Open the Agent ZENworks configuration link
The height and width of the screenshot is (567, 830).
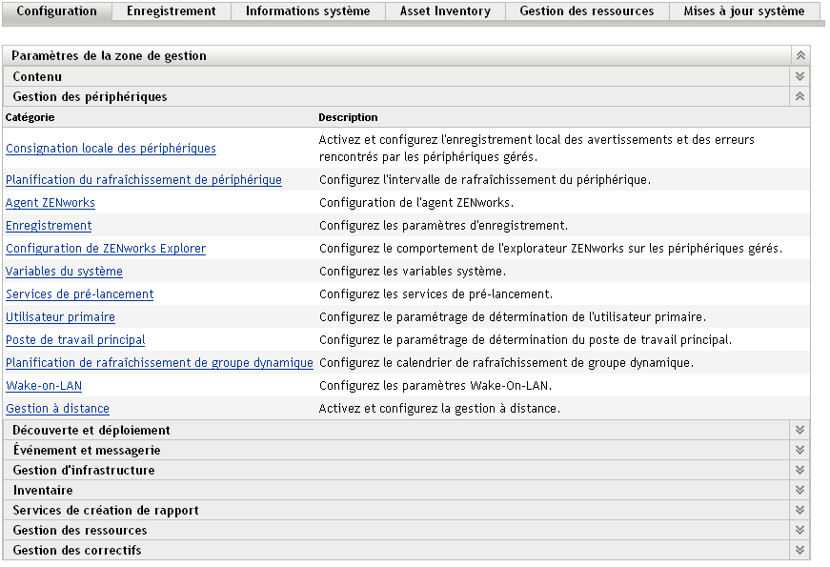(50, 202)
